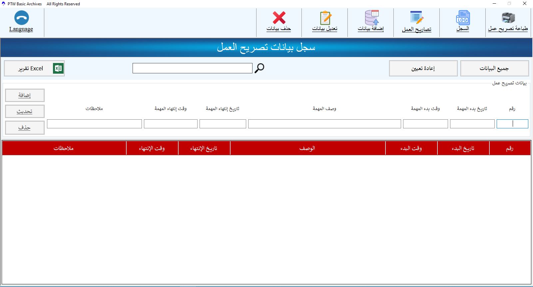Image resolution: width=533 pixels, height=287 pixels.
Task: Click the ملاحظات table column header
Action: click(x=64, y=148)
